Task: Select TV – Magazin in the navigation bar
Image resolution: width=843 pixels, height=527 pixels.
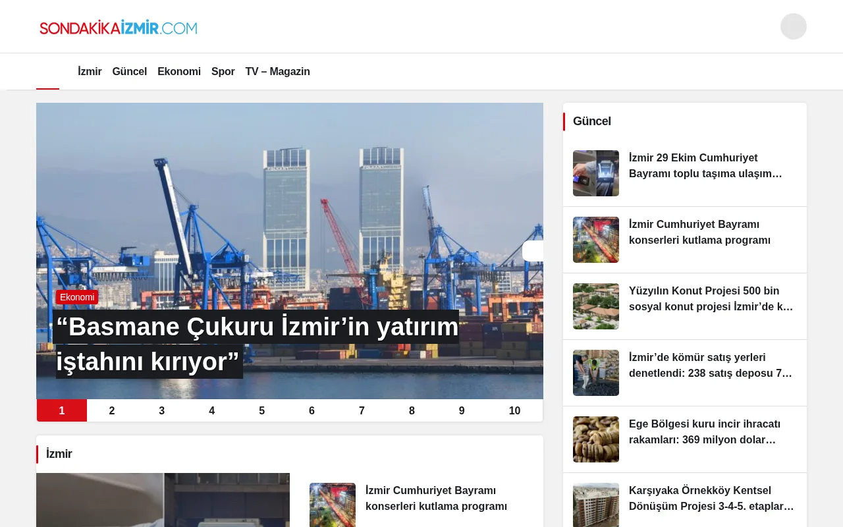Action: tap(277, 71)
